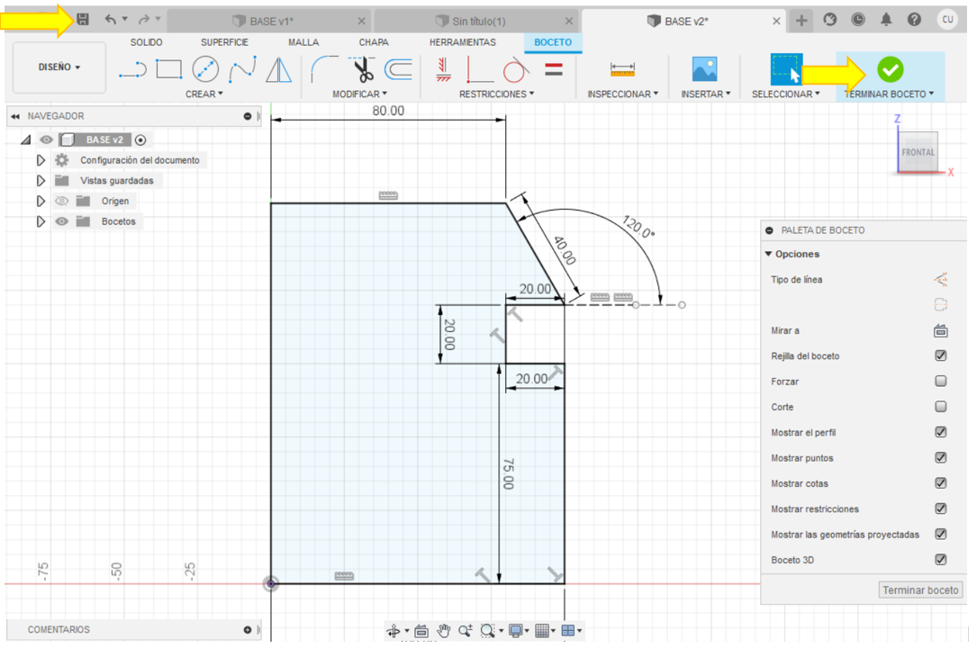
Task: Click the green Finish Sketch checkmark
Action: (891, 69)
